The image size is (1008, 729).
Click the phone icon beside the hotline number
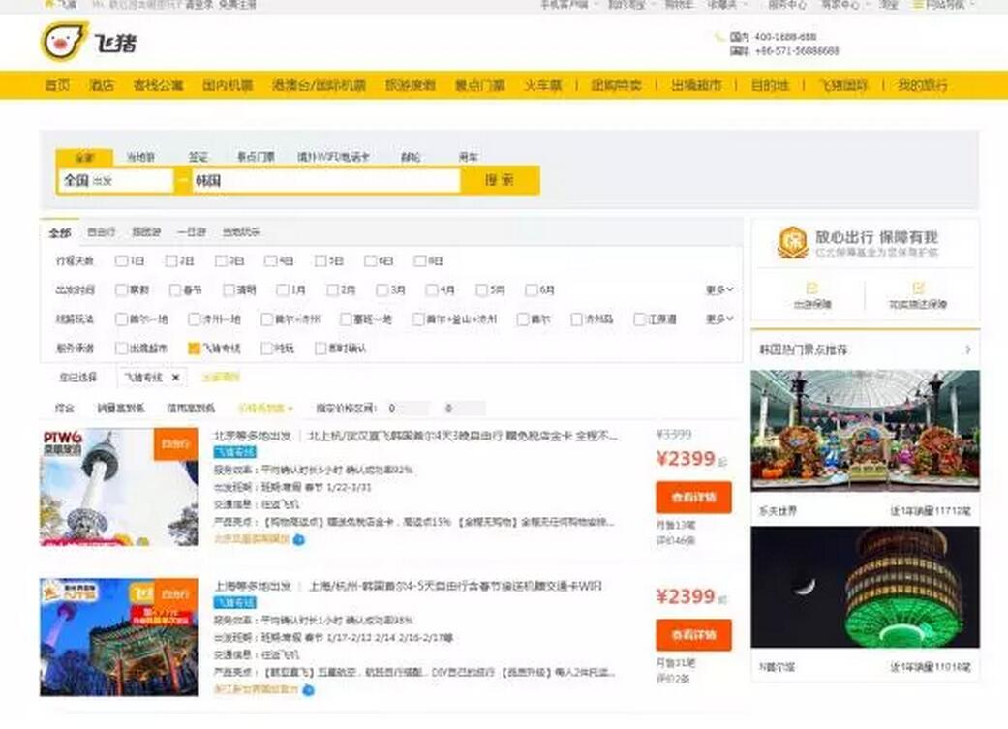point(719,37)
